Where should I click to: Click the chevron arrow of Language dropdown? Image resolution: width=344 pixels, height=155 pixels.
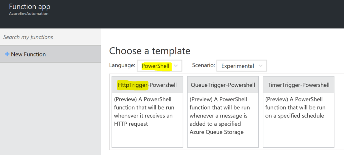pyautogui.click(x=176, y=66)
